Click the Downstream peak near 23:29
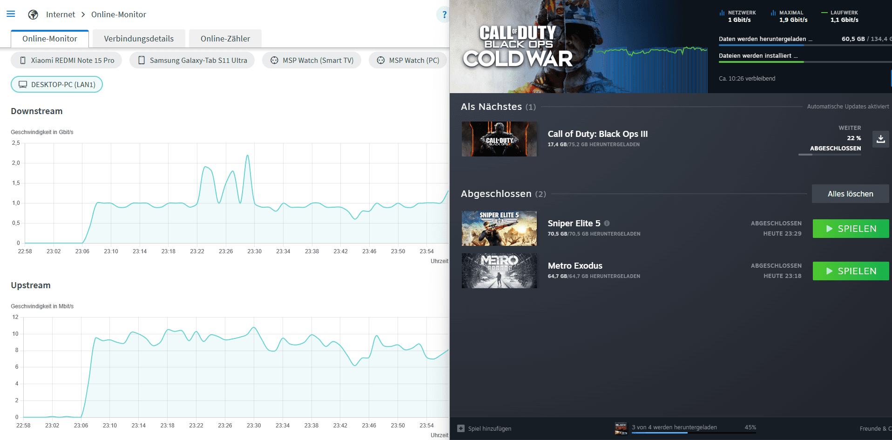This screenshot has width=892, height=440. 247,156
